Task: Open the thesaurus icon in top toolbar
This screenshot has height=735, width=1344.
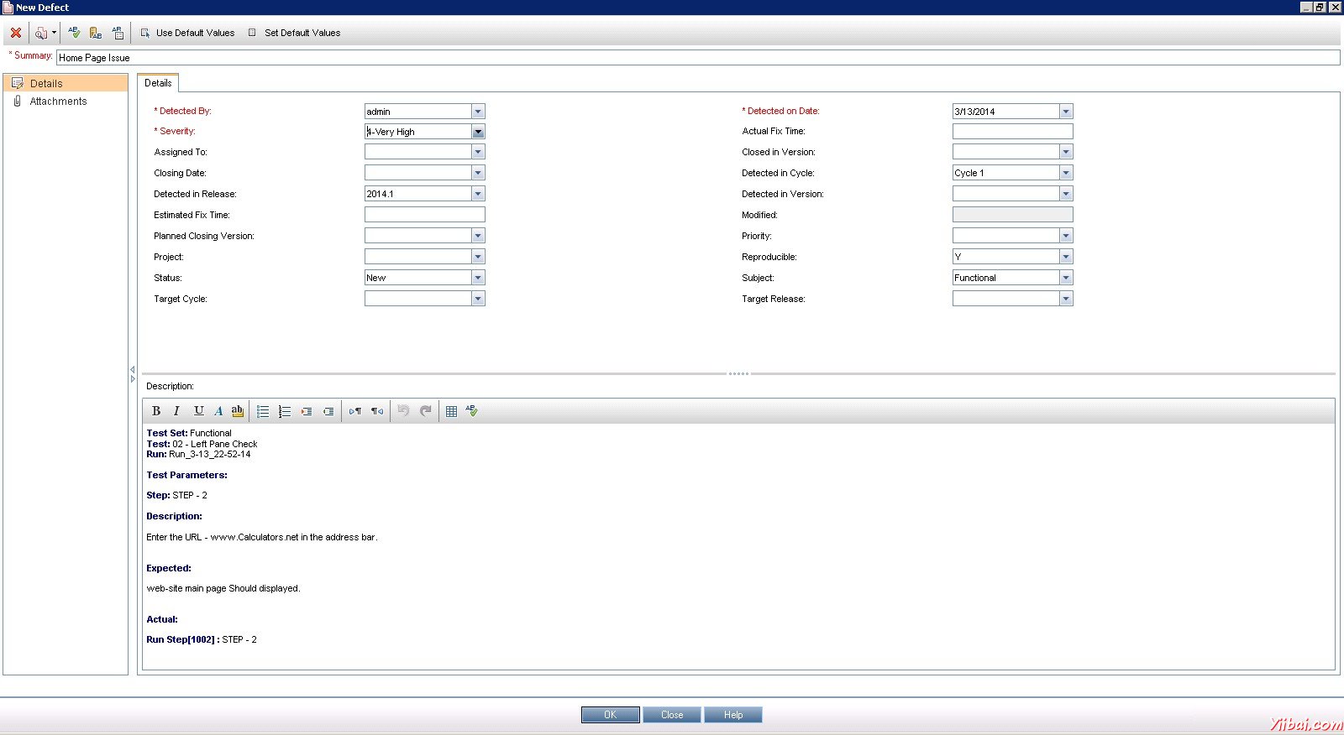Action: click(x=96, y=33)
